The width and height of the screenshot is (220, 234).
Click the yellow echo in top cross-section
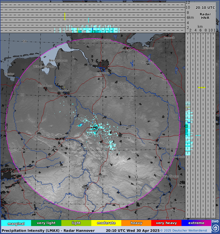point(65,17)
